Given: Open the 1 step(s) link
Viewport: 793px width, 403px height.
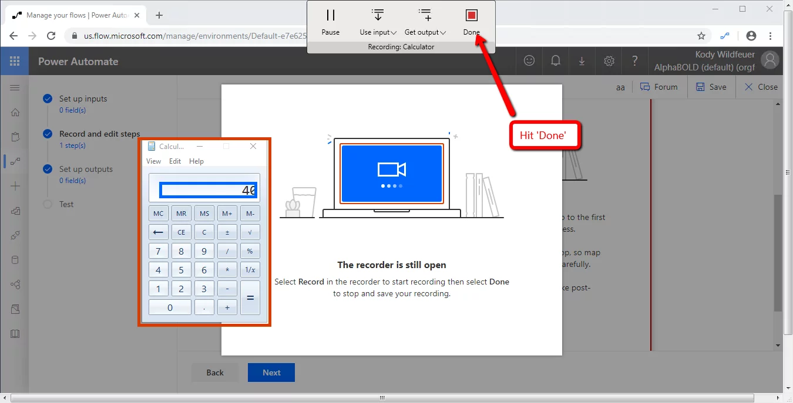Looking at the screenshot, I should pyautogui.click(x=72, y=145).
